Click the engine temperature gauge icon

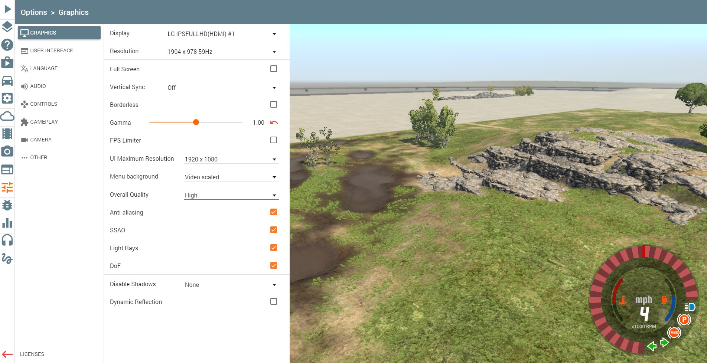[x=623, y=300]
